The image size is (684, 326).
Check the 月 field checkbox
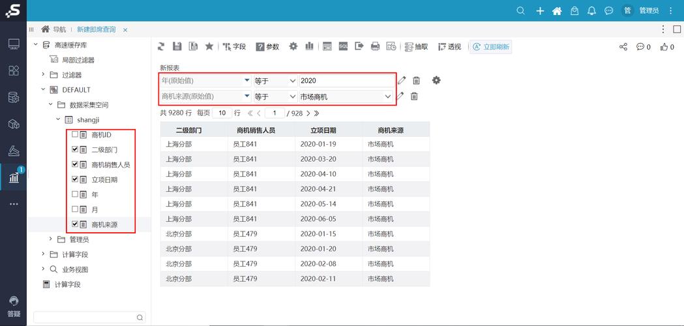pos(75,209)
